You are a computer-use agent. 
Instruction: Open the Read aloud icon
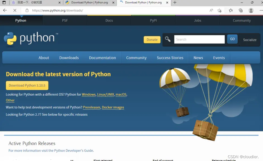click(x=211, y=10)
